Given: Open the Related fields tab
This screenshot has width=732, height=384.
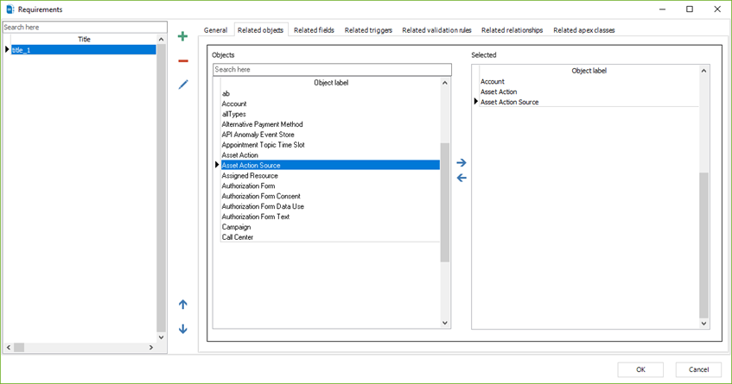Looking at the screenshot, I should [x=314, y=30].
